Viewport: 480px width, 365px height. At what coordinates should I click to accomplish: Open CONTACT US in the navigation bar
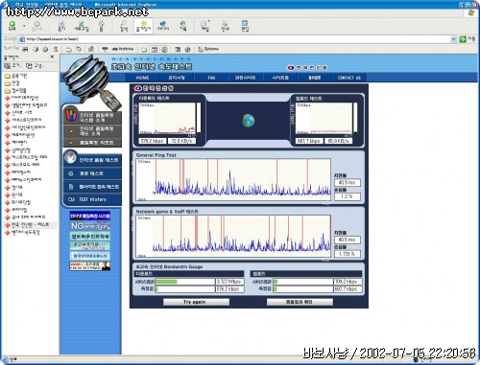click(x=349, y=78)
